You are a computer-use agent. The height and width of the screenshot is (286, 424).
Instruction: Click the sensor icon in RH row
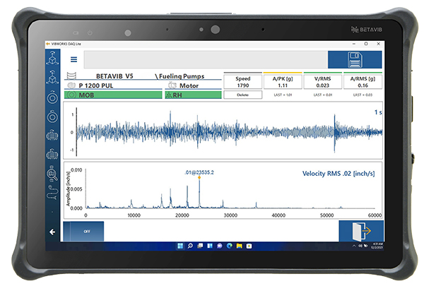point(169,95)
